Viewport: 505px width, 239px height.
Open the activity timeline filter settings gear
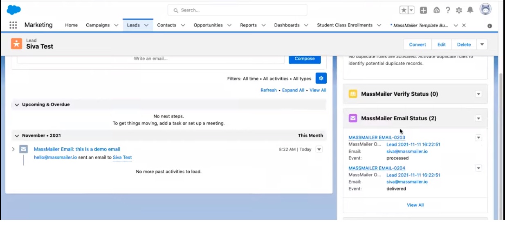[321, 78]
